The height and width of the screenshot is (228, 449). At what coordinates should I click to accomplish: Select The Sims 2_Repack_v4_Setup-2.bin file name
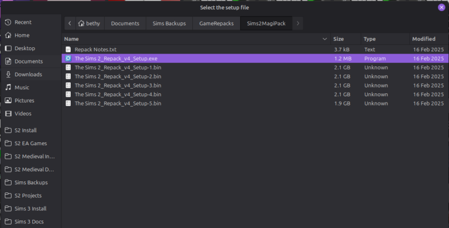(118, 76)
